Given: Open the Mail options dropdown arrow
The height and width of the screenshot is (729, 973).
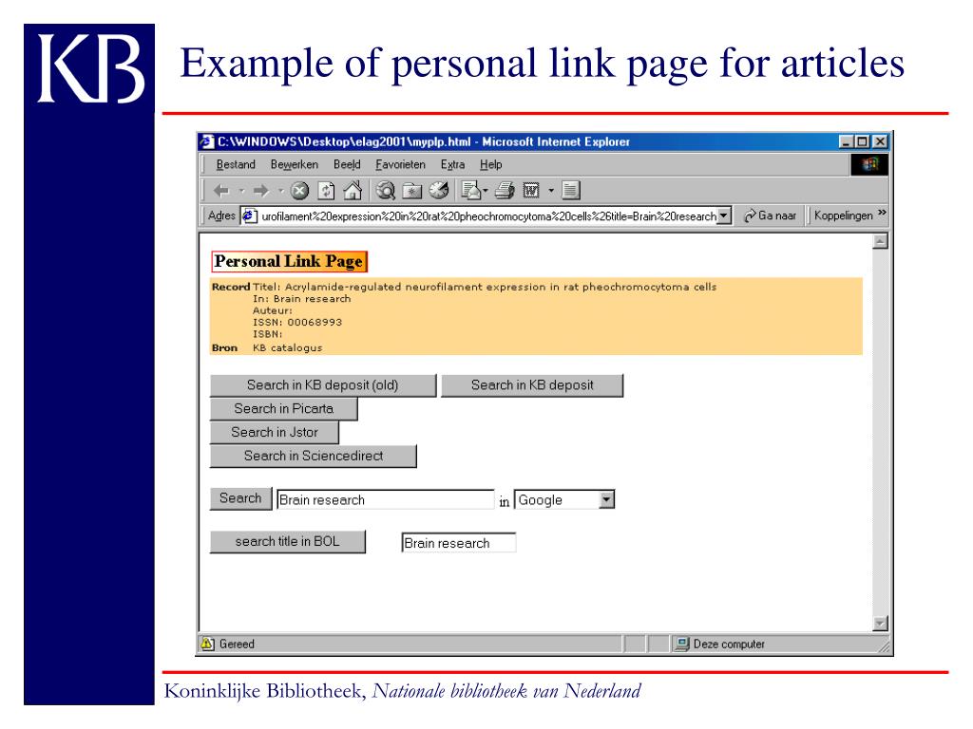Looking at the screenshot, I should pyautogui.click(x=486, y=190).
